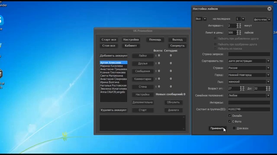Click Настройки button below Стена
This screenshot has height=155, width=277.
click(x=143, y=94)
